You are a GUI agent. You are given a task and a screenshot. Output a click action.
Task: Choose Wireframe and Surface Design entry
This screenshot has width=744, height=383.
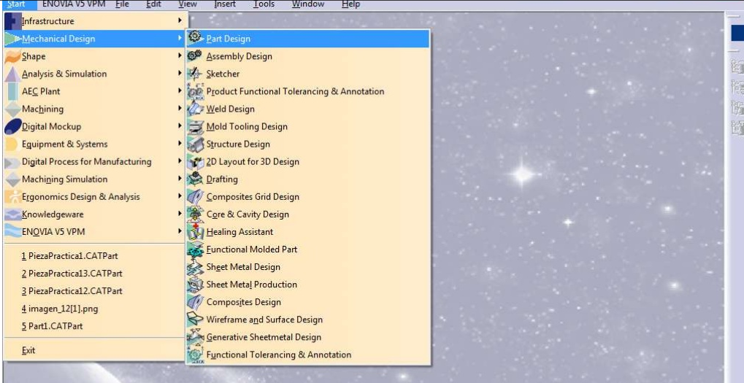point(308,319)
